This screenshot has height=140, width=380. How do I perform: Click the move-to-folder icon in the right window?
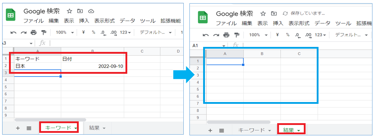[274, 13]
